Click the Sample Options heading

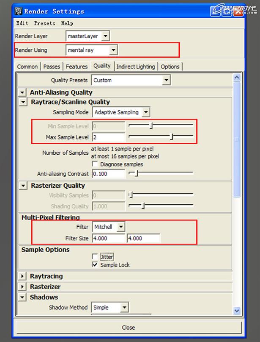[46, 250]
